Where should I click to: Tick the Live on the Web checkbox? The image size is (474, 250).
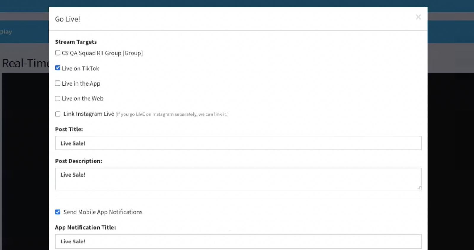coord(58,99)
